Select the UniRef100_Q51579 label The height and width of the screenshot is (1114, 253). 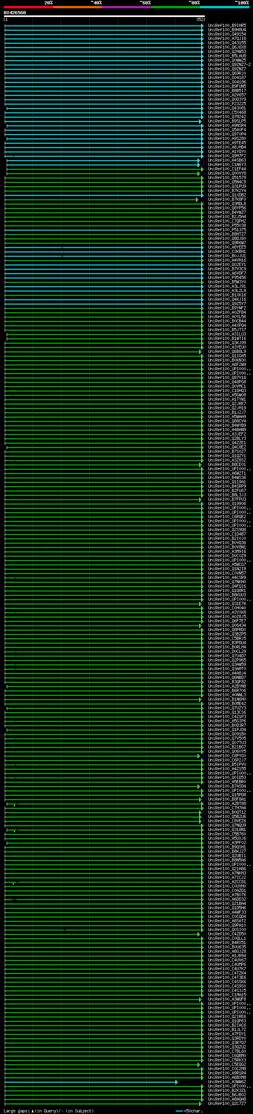[x=227, y=178]
